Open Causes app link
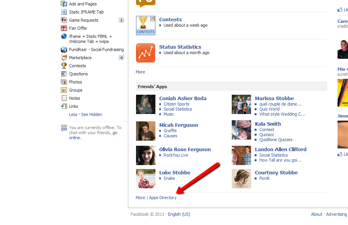 [x=171, y=136]
